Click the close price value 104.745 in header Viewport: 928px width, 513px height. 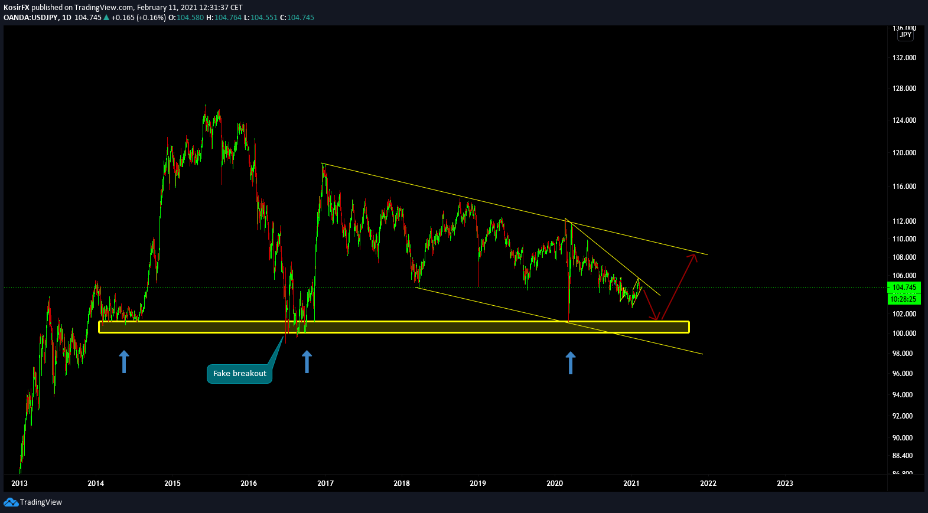tap(301, 18)
